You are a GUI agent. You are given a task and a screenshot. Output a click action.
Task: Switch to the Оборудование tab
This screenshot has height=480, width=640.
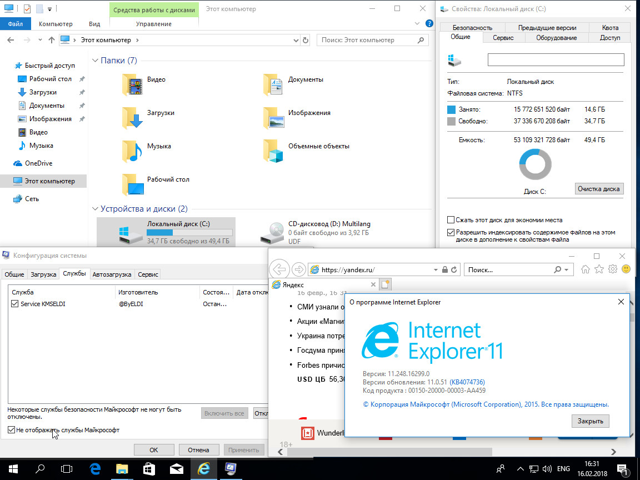(x=556, y=38)
